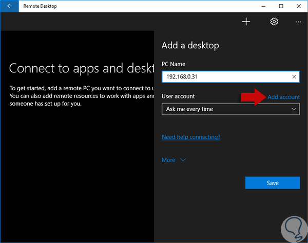
Task: Go back using the title bar arrow
Action: tap(9, 6)
